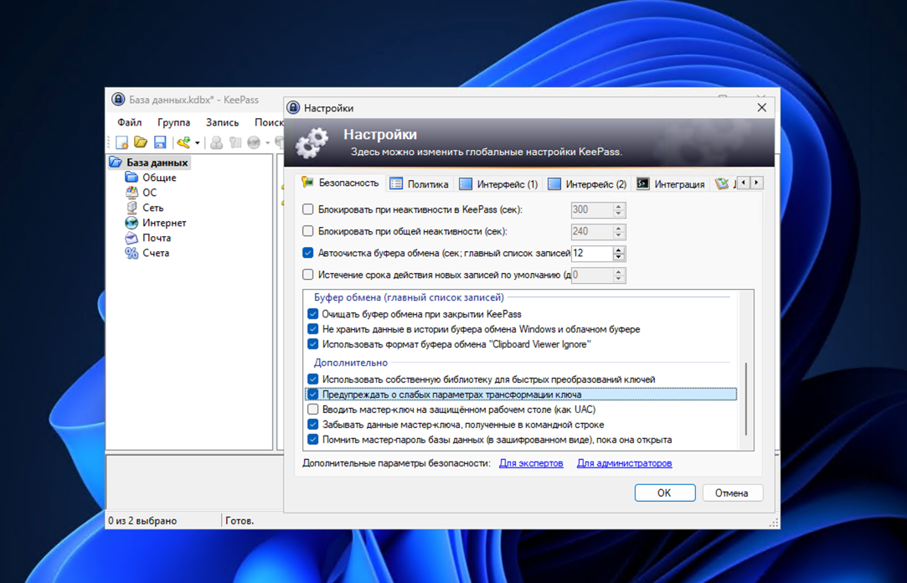
Task: Open the Интеграция tab
Action: (670, 184)
